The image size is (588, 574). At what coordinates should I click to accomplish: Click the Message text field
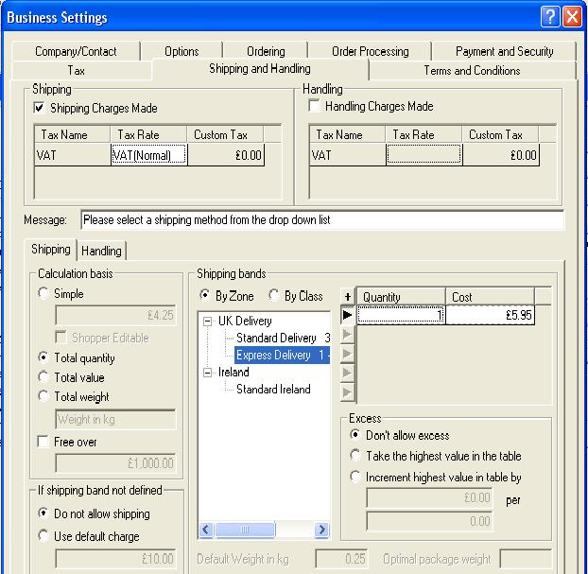coord(321,220)
